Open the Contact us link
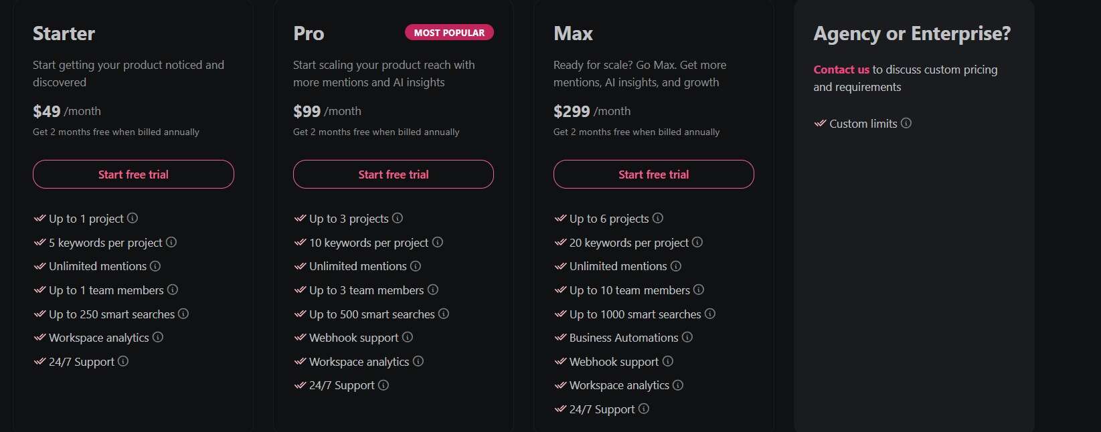The height and width of the screenshot is (432, 1101). click(x=840, y=69)
